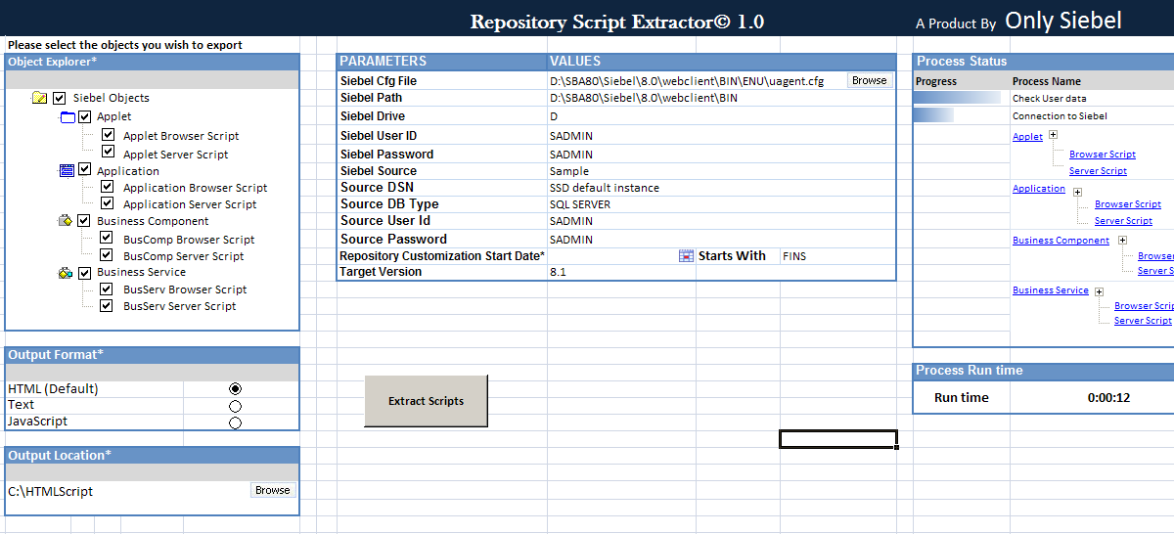Toggle the Application checkbox
The width and height of the screenshot is (1174, 534).
pos(85,169)
